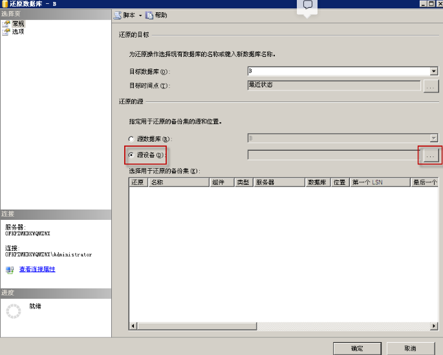This screenshot has height=355, width=443.
Task: Select the 源数据库 radio button
Action: point(132,139)
